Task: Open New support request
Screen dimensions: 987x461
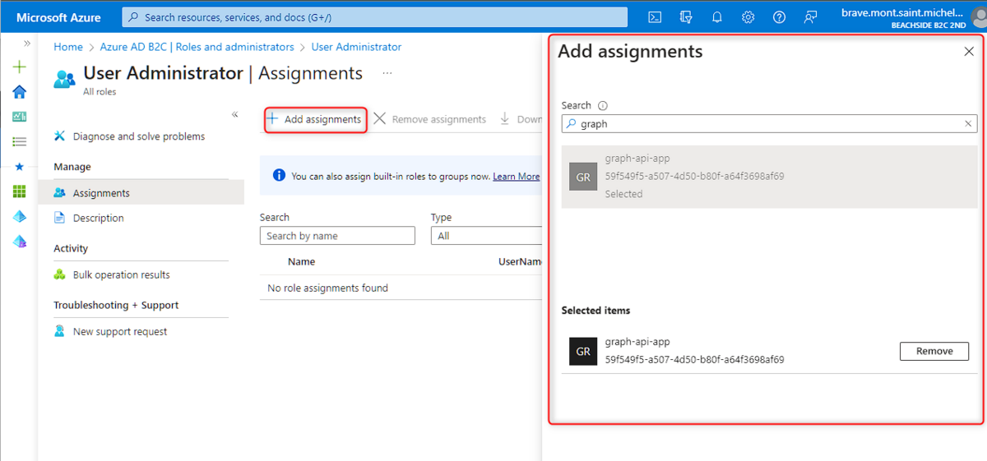Action: click(x=110, y=331)
